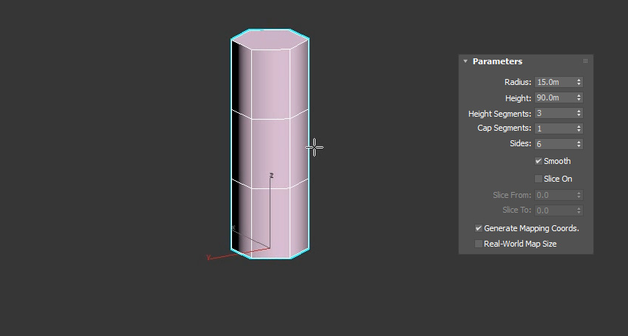Click the Height Segments value field

(554, 113)
